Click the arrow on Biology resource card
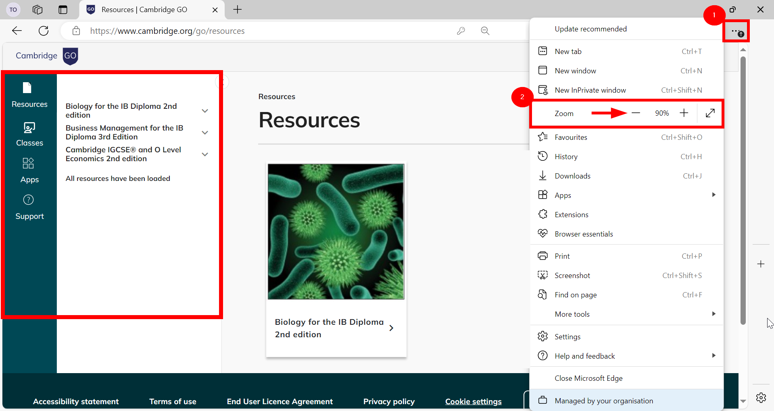This screenshot has height=411, width=774. pos(391,328)
